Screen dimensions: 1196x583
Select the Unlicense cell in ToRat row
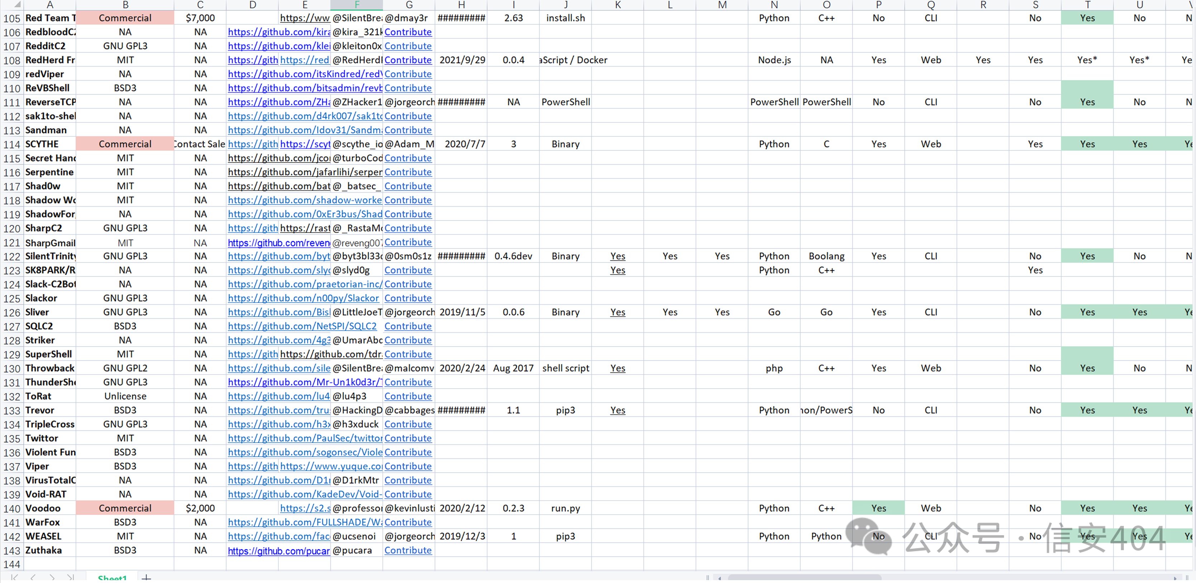[x=125, y=396]
